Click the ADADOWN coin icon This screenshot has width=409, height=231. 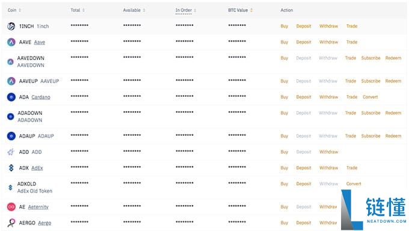click(x=10, y=117)
